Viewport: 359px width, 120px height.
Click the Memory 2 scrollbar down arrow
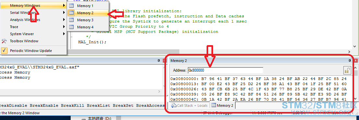click(355, 99)
